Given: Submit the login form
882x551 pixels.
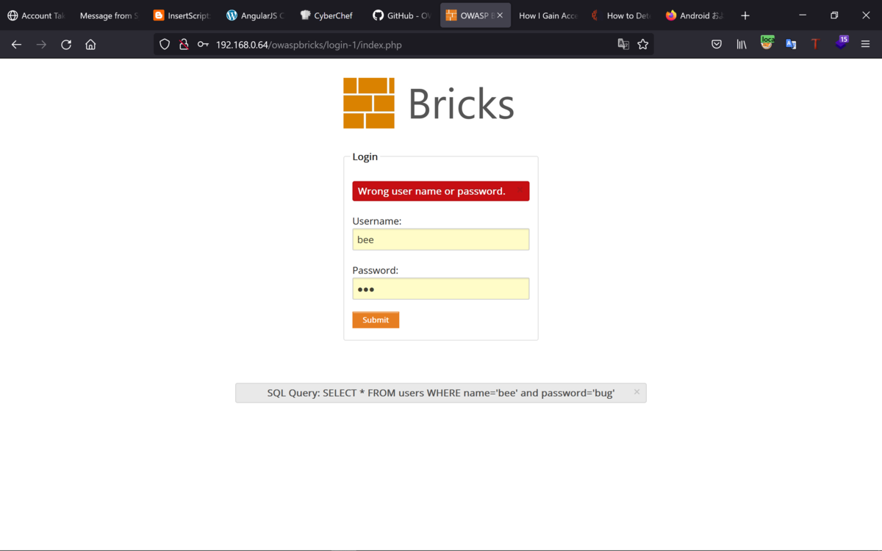Looking at the screenshot, I should (x=376, y=320).
